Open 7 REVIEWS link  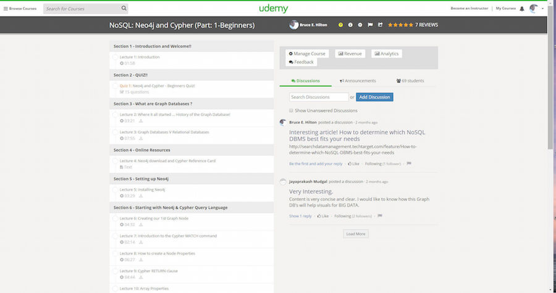[x=426, y=25]
